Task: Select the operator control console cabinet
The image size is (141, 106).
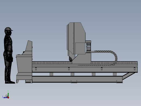Action: [24, 63]
